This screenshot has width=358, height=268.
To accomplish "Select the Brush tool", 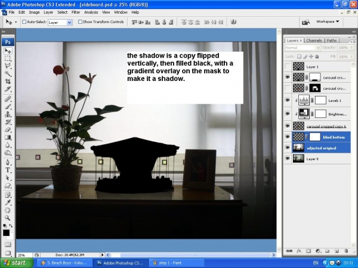I will [x=8, y=107].
